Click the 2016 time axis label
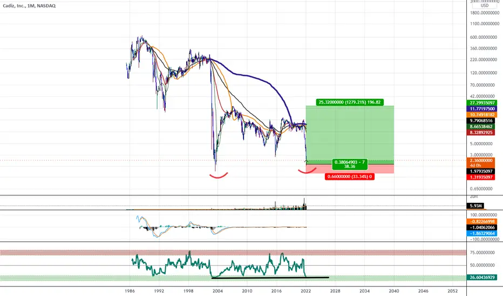The height and width of the screenshot is (296, 503). click(276, 291)
